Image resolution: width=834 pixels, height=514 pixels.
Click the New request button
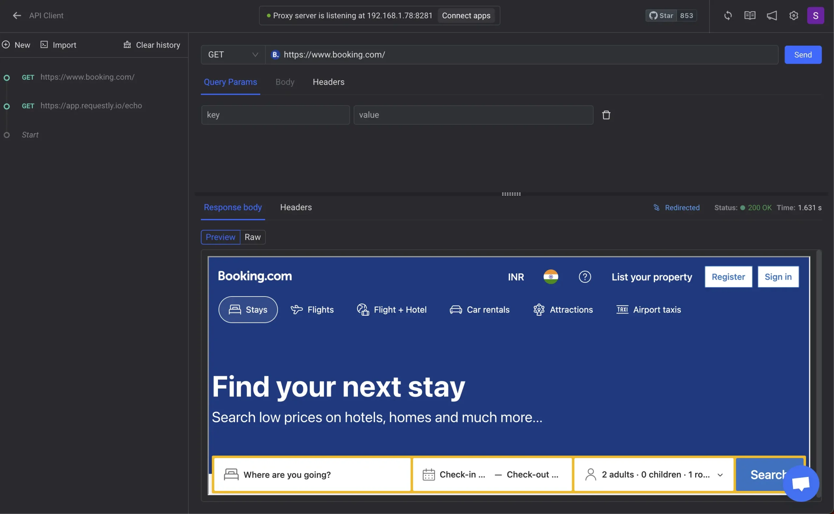16,45
